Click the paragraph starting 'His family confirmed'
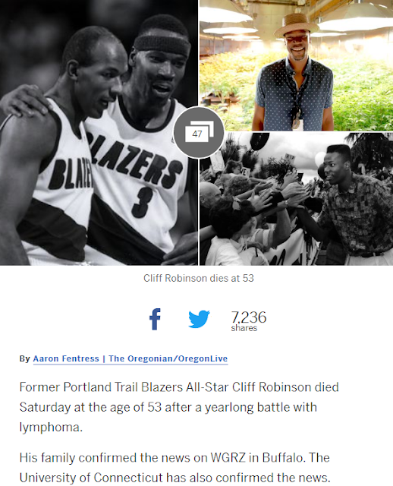The width and height of the screenshot is (393, 486). coord(175,468)
